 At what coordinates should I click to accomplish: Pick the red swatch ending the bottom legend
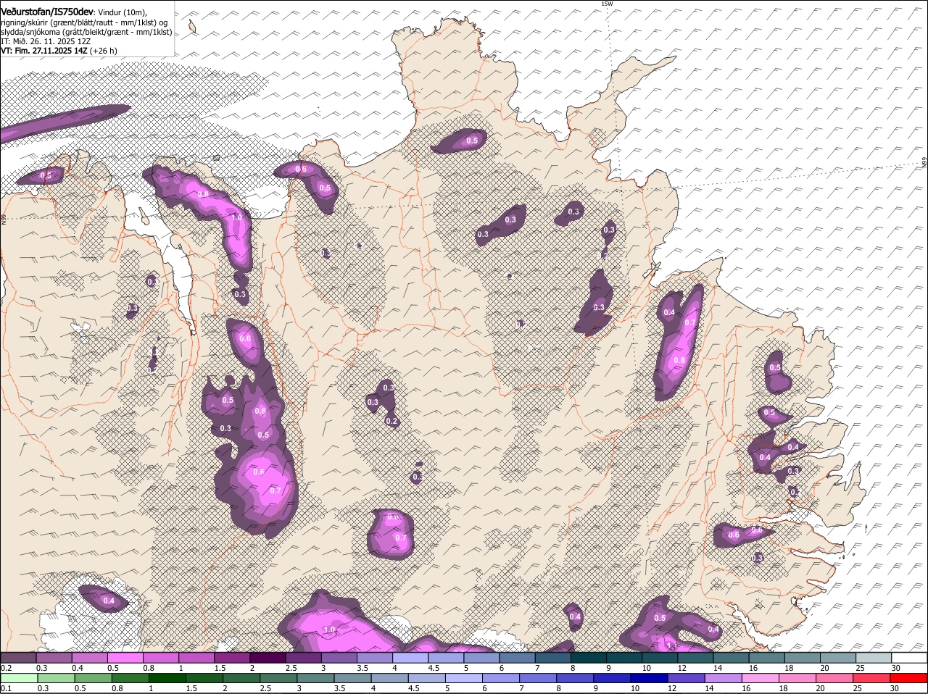[909, 678]
